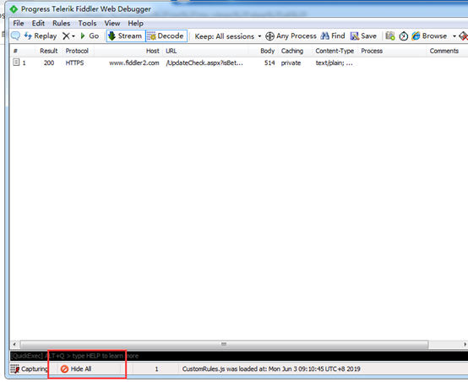
Task: Click the 200 result cell
Action: (49, 63)
